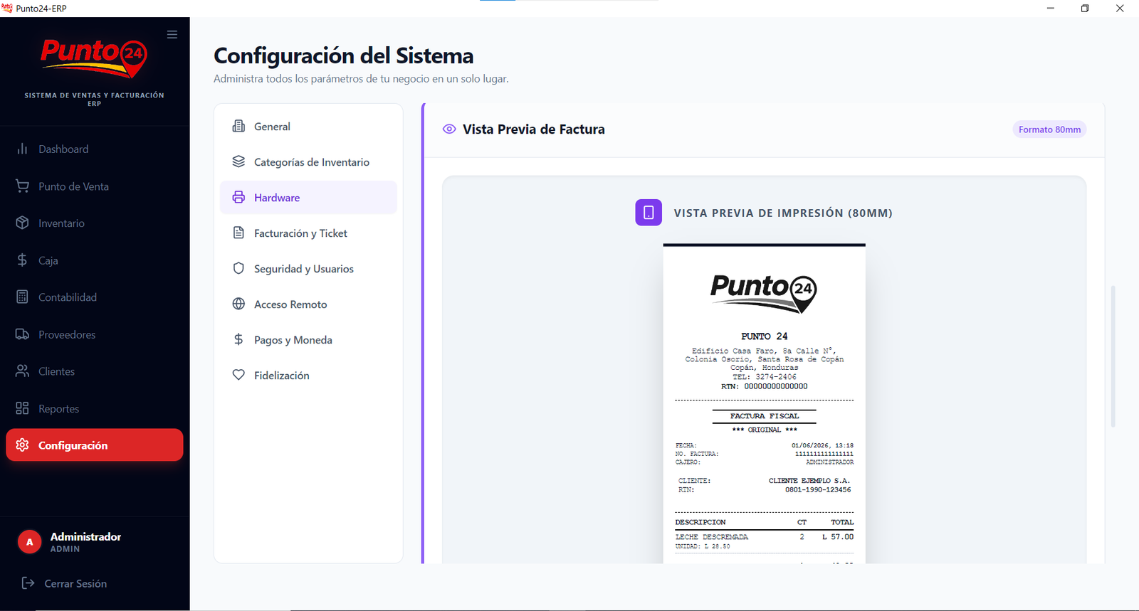Click the Inventario box icon

22,223
